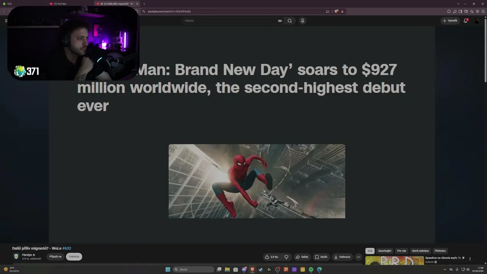Open AMD Software from the taskbar

(x=286, y=269)
